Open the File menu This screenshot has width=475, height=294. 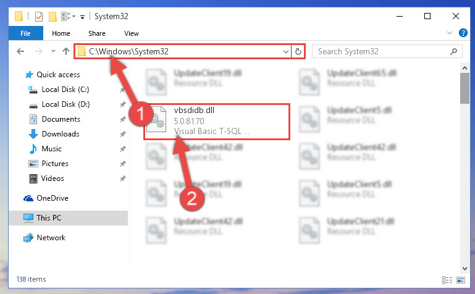click(25, 33)
